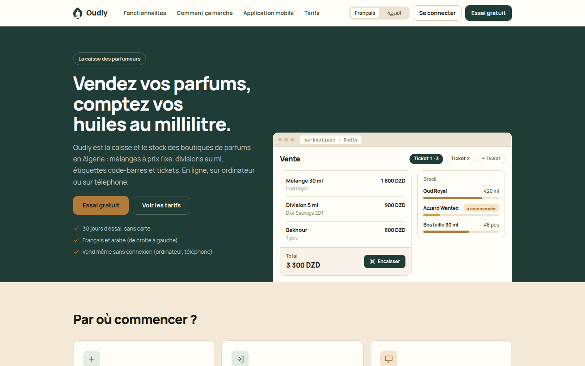The image size is (585, 366).
Task: Click the Se connecter button
Action: (x=437, y=13)
